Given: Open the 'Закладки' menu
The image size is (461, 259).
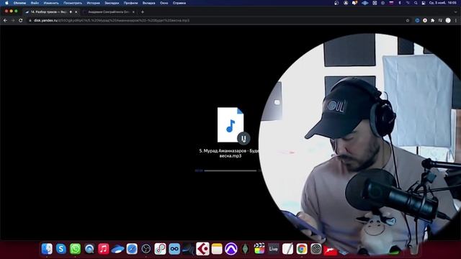Looking at the screenshot, I should 112,3.
